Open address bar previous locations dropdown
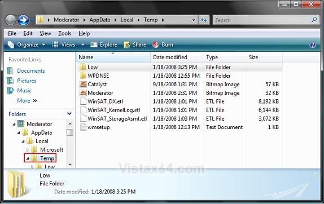 [x=194, y=20]
